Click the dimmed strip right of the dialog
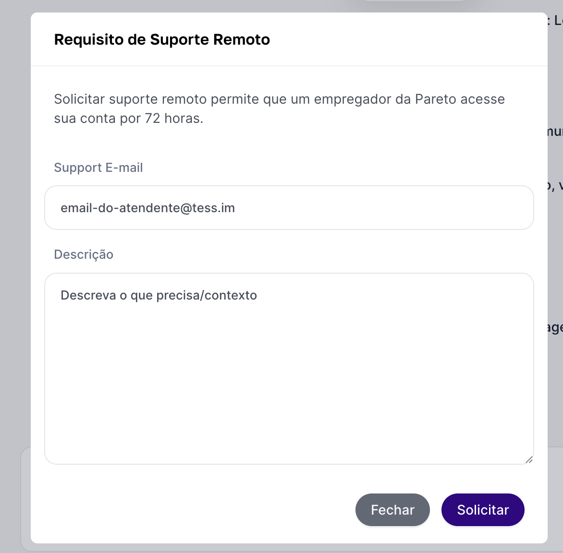 click(555, 384)
